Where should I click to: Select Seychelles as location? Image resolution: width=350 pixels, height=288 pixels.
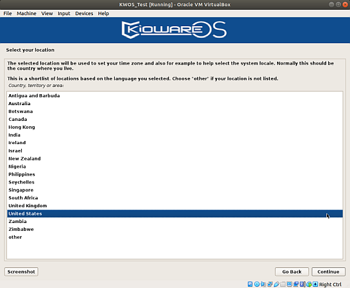(175, 182)
